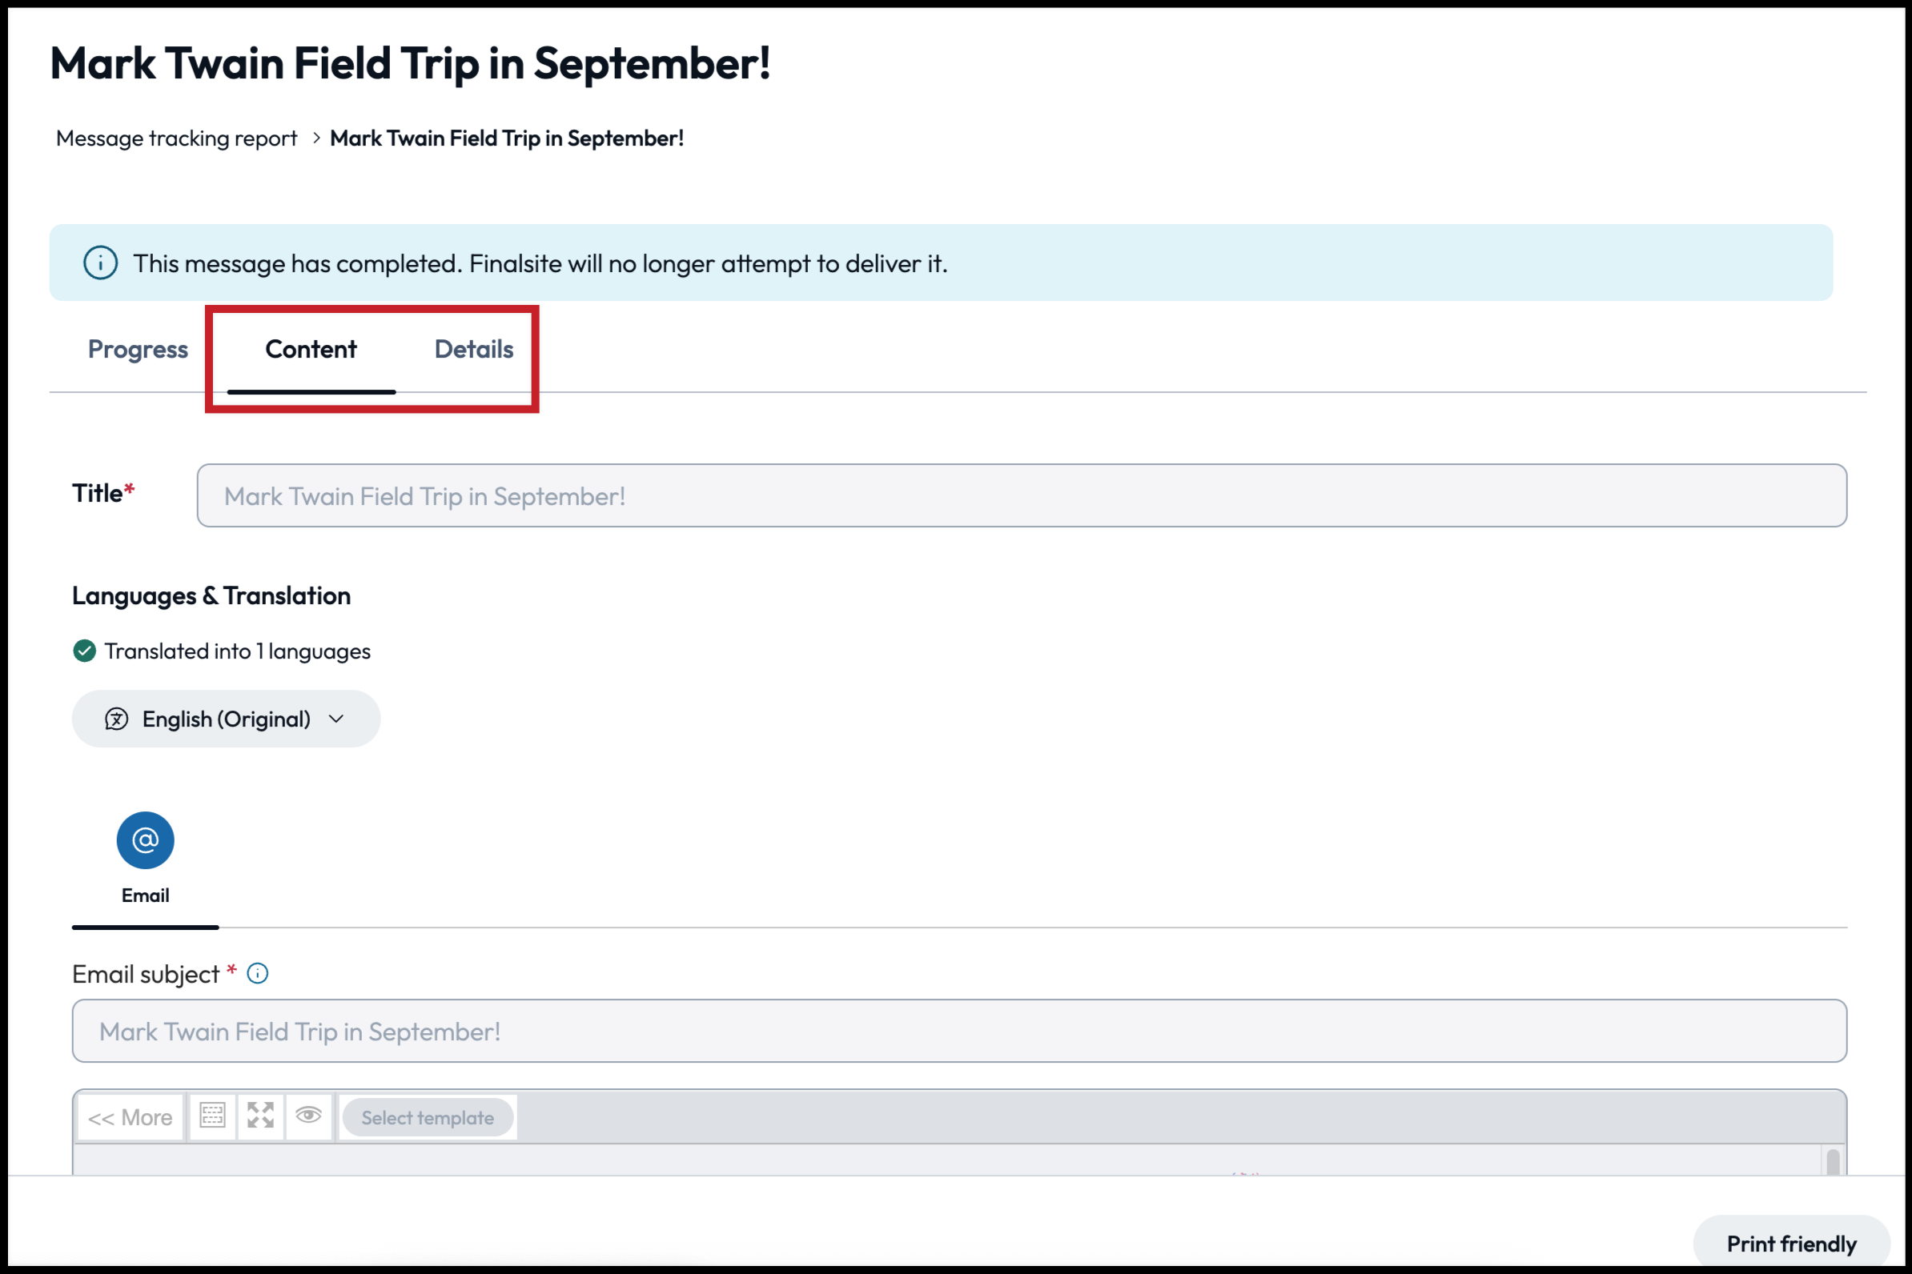This screenshot has width=1912, height=1274.
Task: Click the breadcrumb chevron separator arrow
Action: [316, 138]
